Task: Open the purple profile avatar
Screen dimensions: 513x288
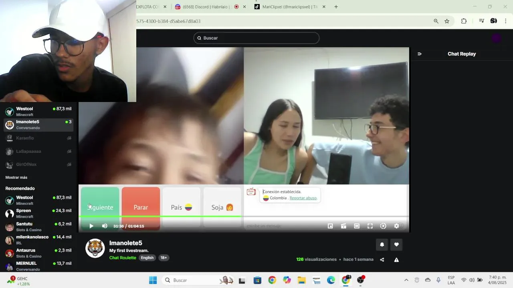Action: click(x=496, y=38)
